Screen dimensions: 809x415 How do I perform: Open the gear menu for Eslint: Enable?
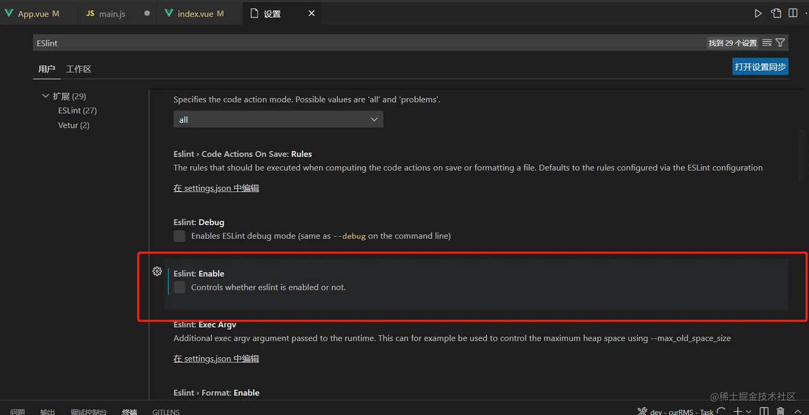click(157, 271)
